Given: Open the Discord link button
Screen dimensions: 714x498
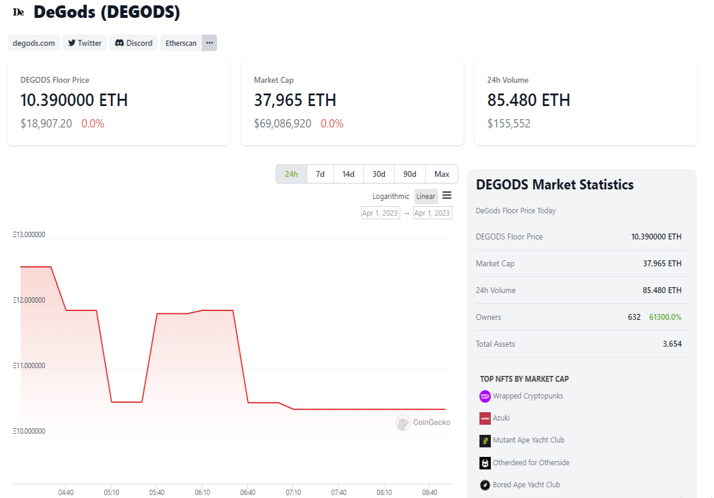Looking at the screenshot, I should (x=134, y=43).
